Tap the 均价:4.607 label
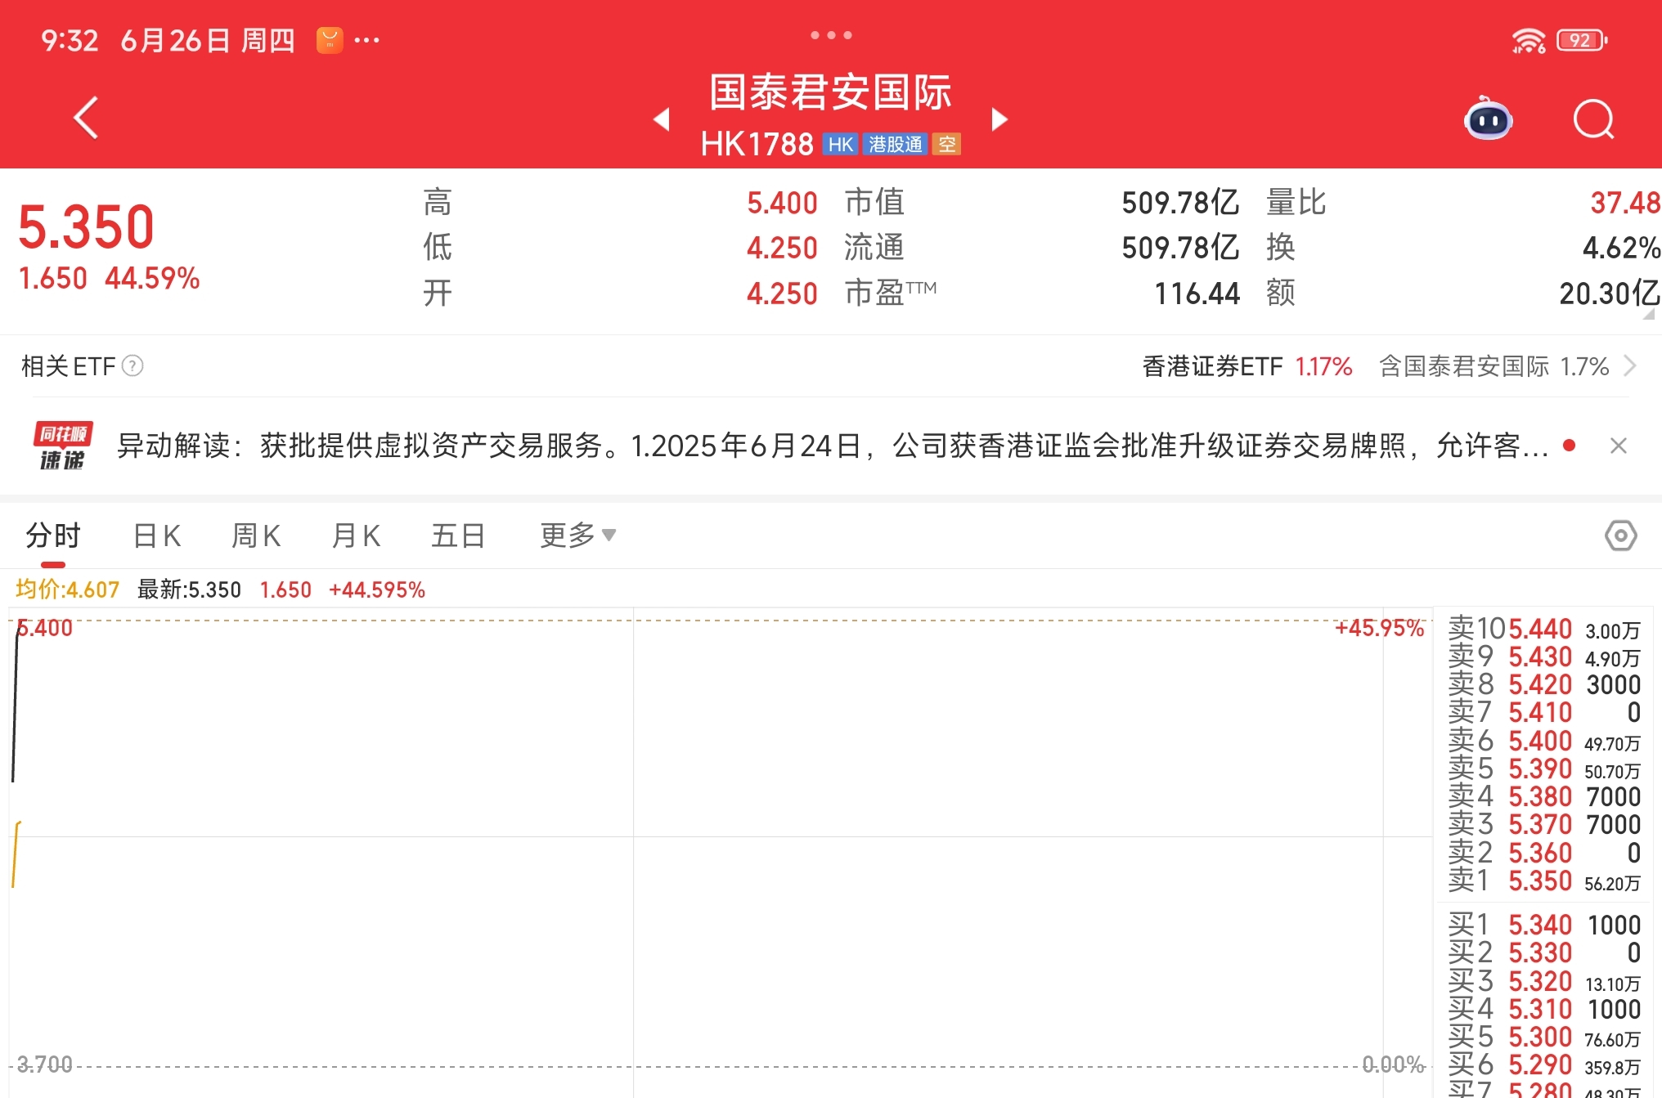1662x1098 pixels. (67, 589)
